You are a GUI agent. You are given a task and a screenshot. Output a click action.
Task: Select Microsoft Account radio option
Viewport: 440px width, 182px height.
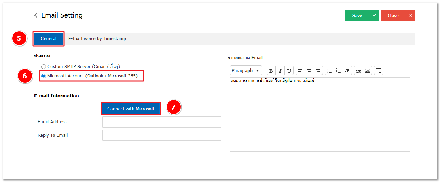point(44,76)
